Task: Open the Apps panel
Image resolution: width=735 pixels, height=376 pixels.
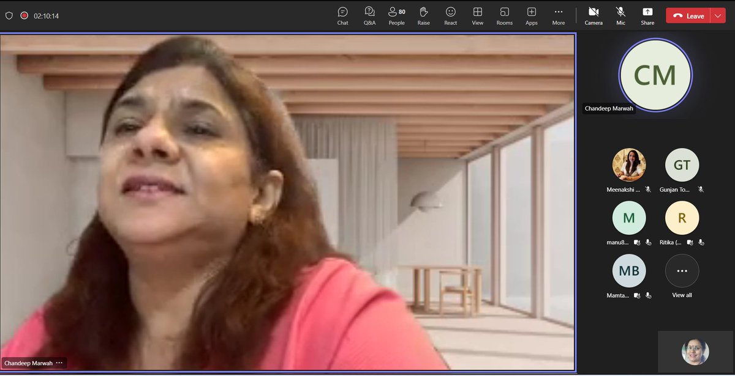Action: (531, 15)
